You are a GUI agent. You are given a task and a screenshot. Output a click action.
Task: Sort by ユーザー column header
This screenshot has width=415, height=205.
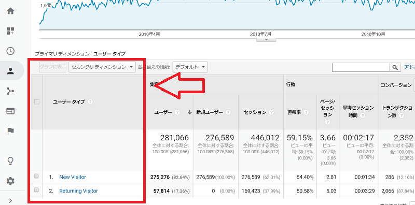(x=163, y=112)
